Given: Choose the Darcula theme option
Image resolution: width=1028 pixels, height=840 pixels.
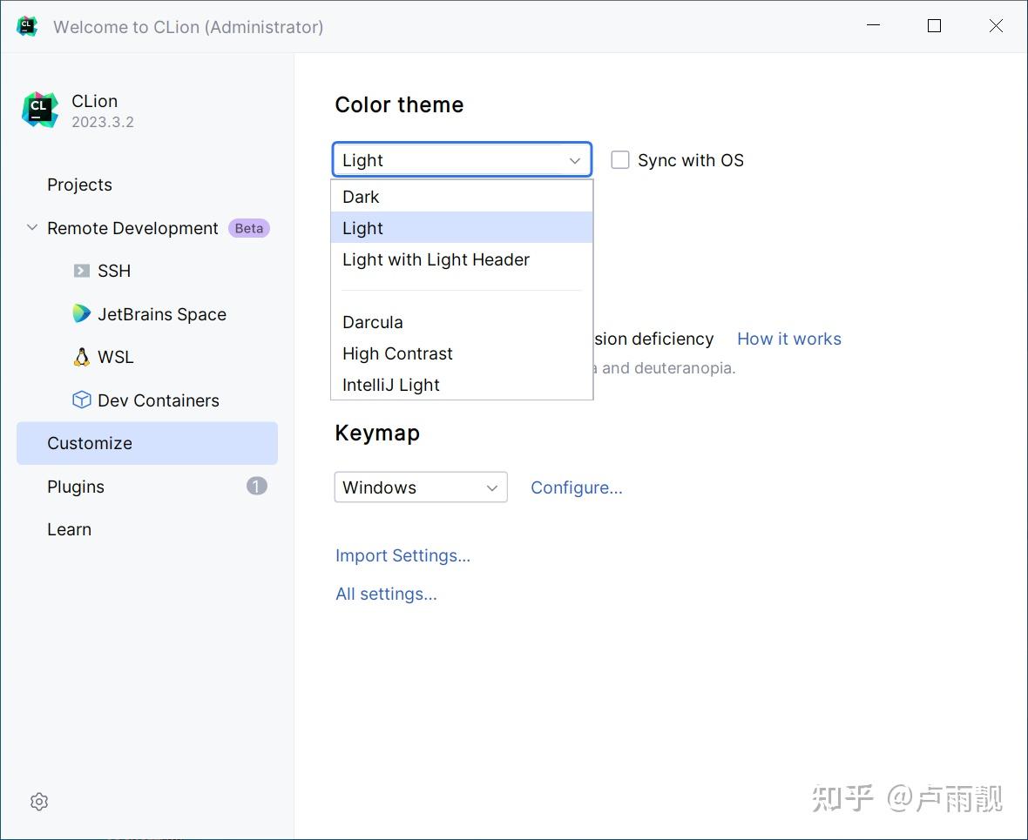Looking at the screenshot, I should point(373,322).
